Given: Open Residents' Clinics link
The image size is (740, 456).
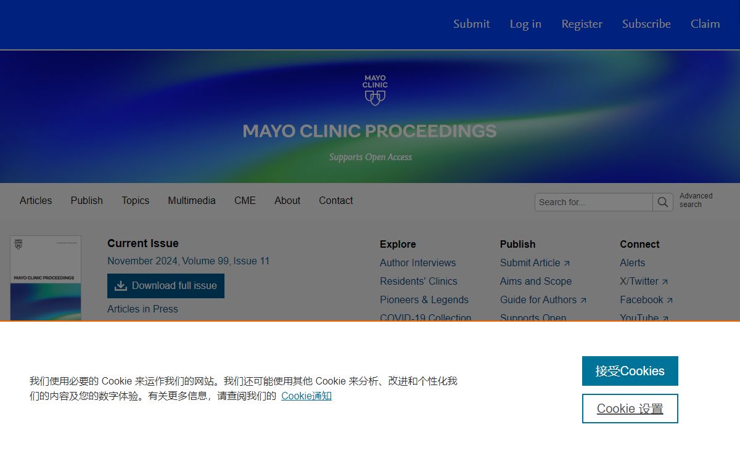Looking at the screenshot, I should (x=418, y=281).
